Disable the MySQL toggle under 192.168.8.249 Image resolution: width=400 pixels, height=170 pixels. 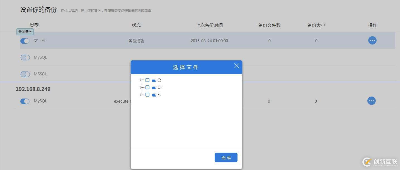tap(25, 101)
